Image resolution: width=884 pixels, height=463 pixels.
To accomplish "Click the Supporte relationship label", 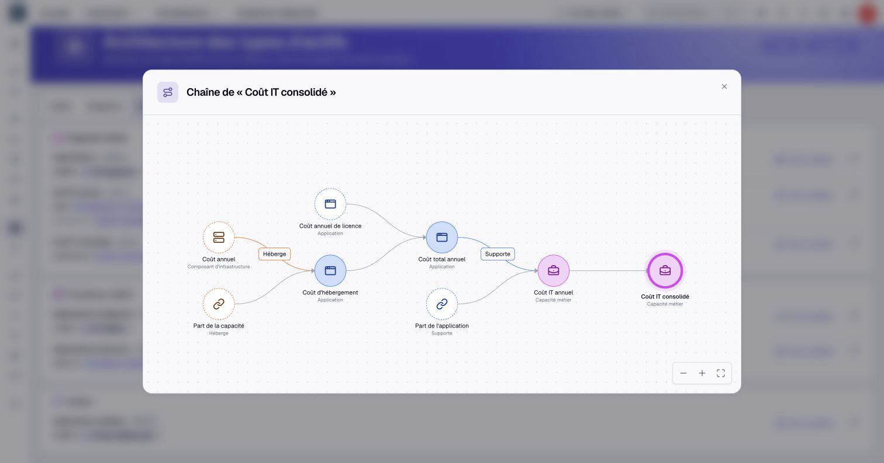I will point(498,254).
